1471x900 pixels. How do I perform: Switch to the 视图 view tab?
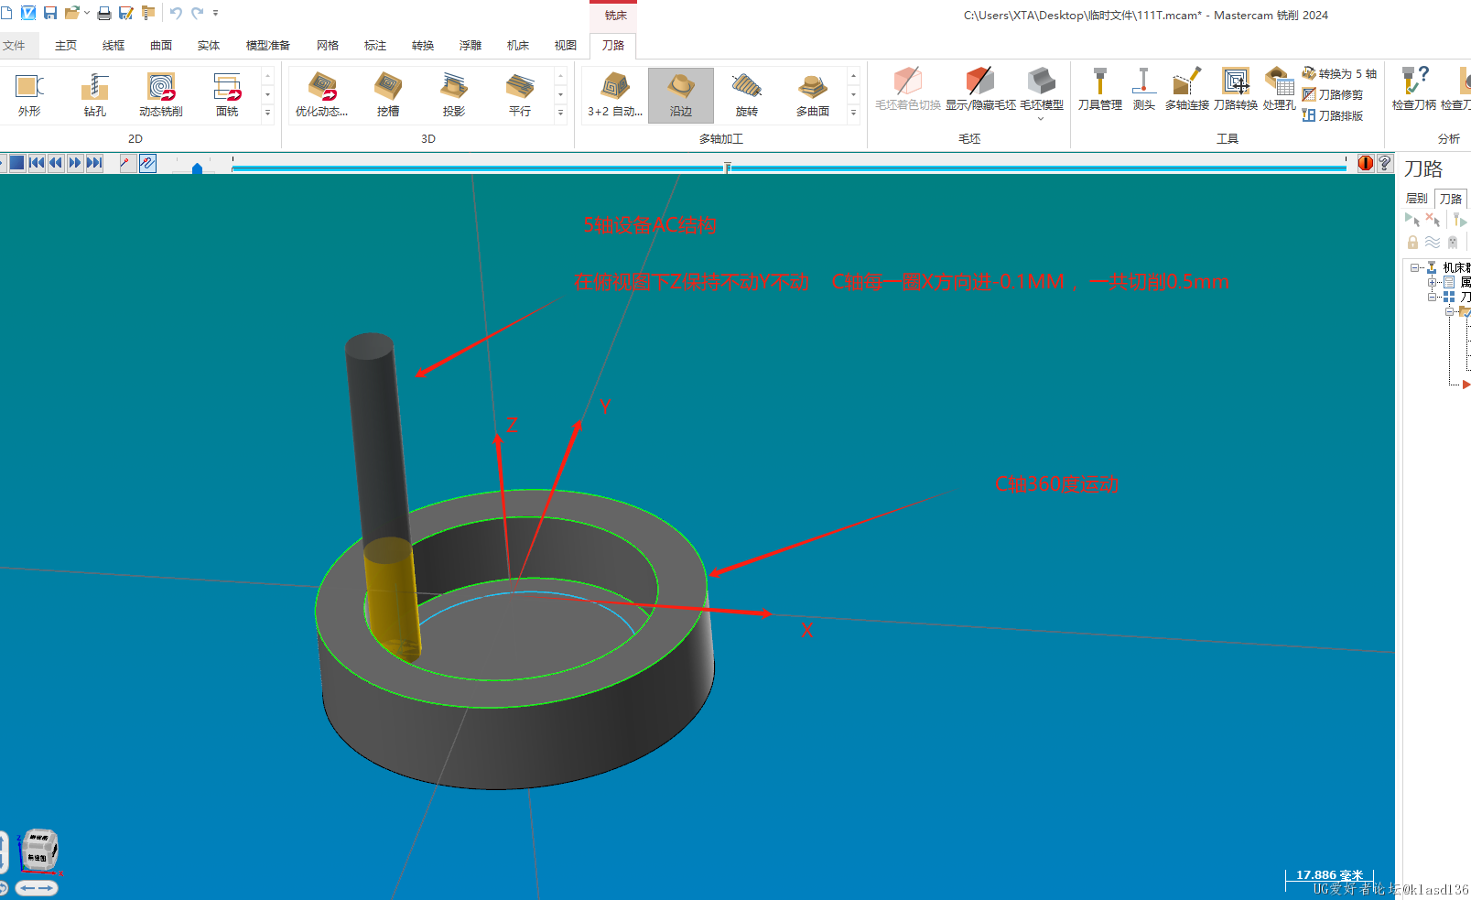click(x=566, y=45)
